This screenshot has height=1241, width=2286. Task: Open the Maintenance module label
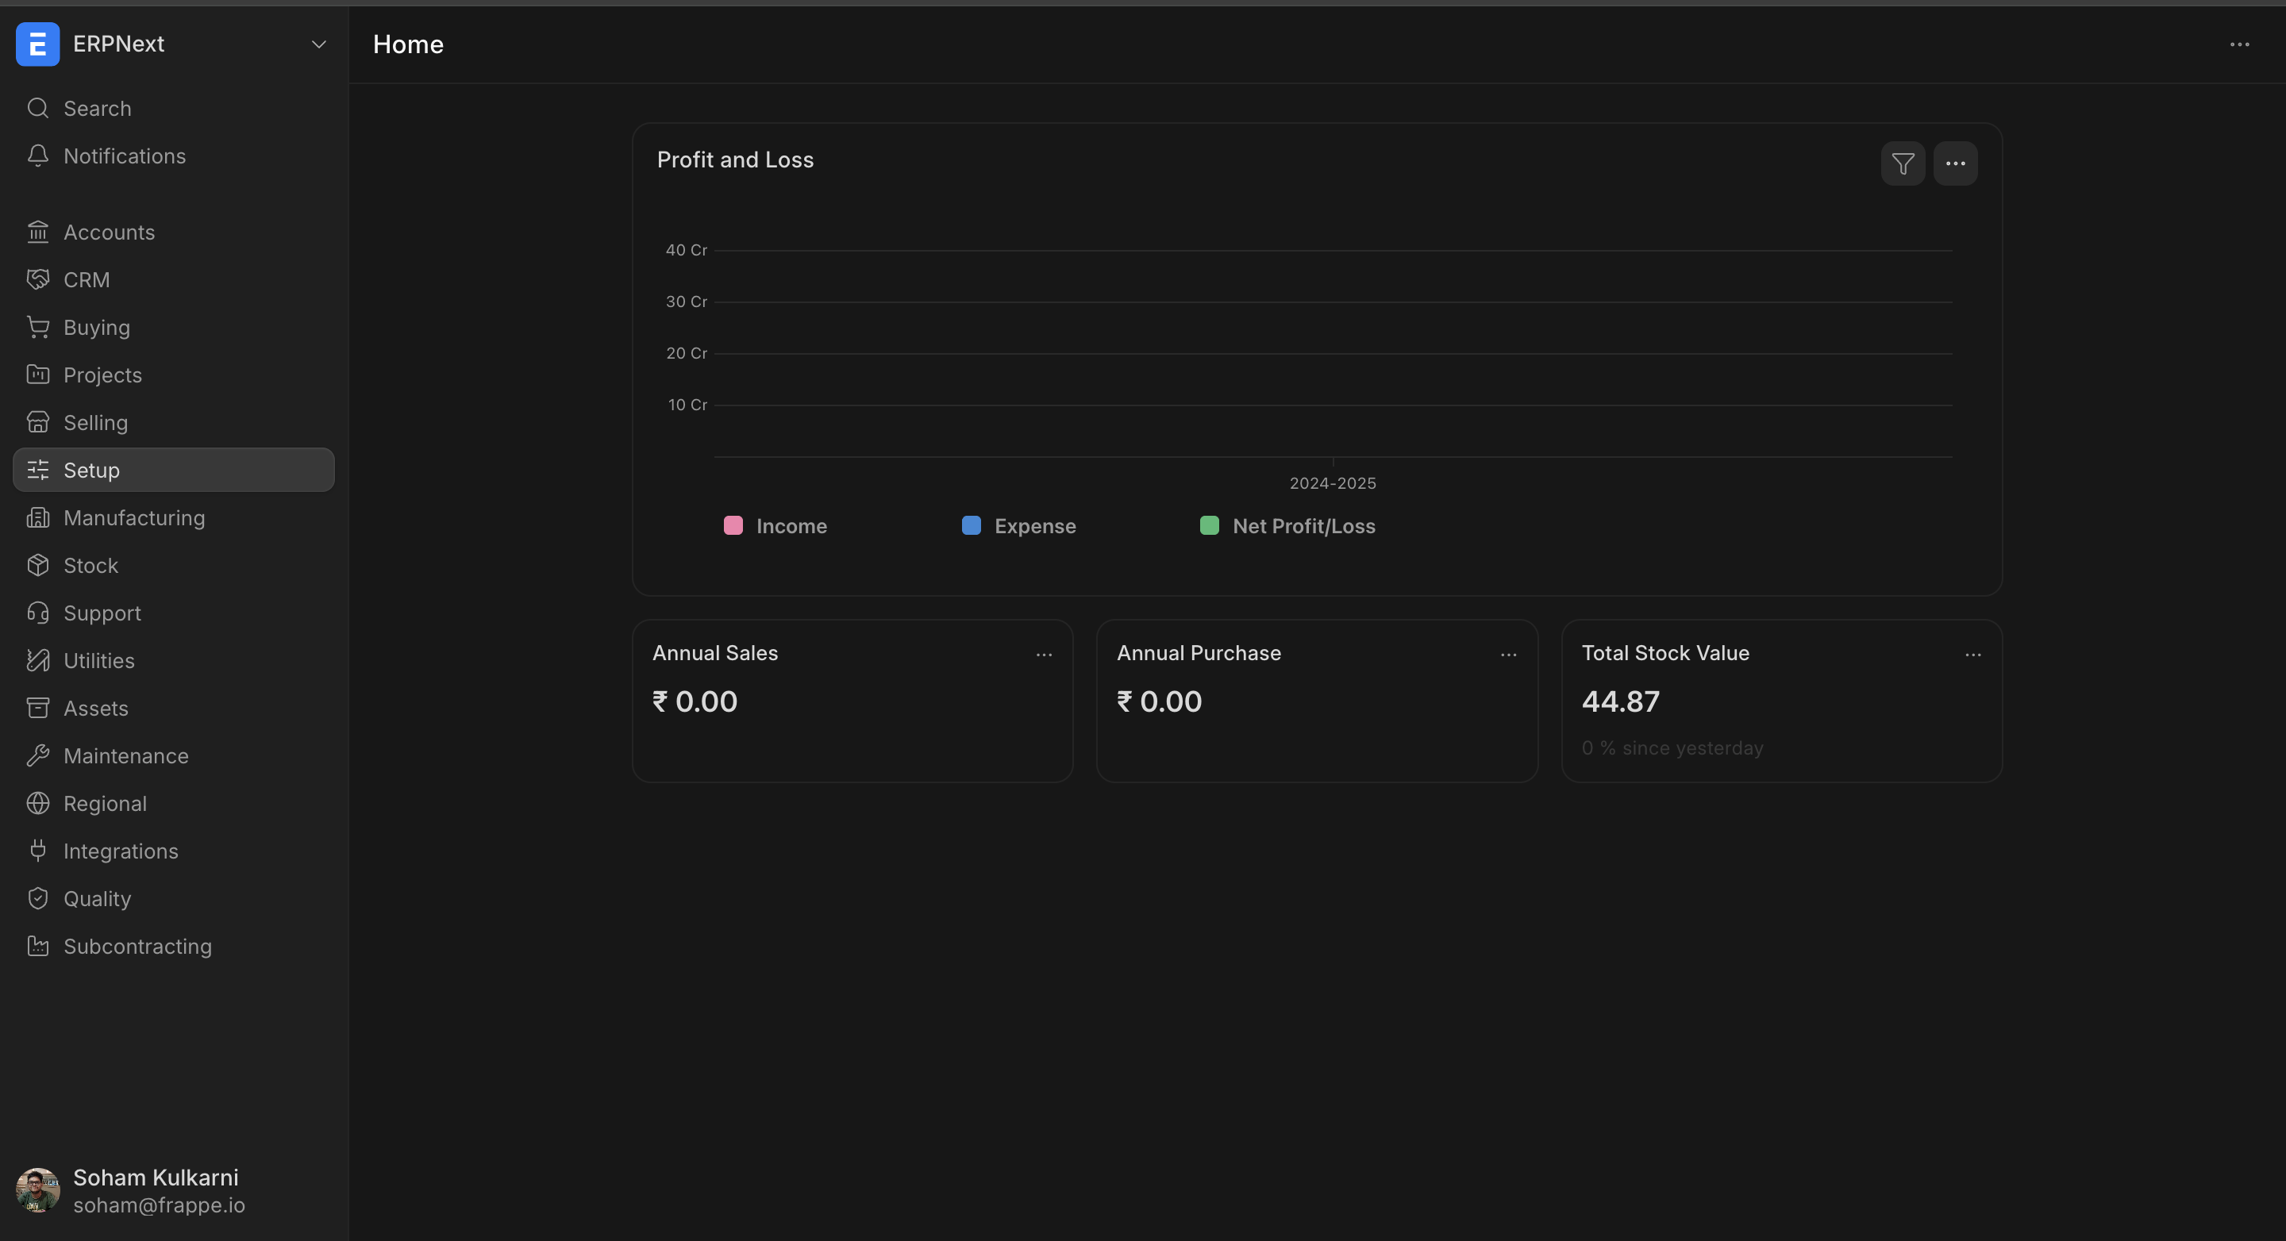126,755
